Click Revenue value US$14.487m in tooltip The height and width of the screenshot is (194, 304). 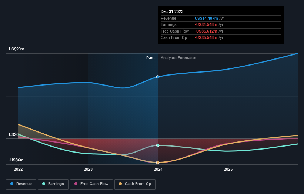click(x=206, y=18)
